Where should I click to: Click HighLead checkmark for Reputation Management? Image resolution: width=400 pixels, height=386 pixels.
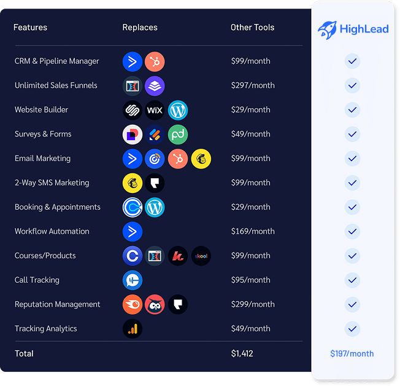pos(352,304)
